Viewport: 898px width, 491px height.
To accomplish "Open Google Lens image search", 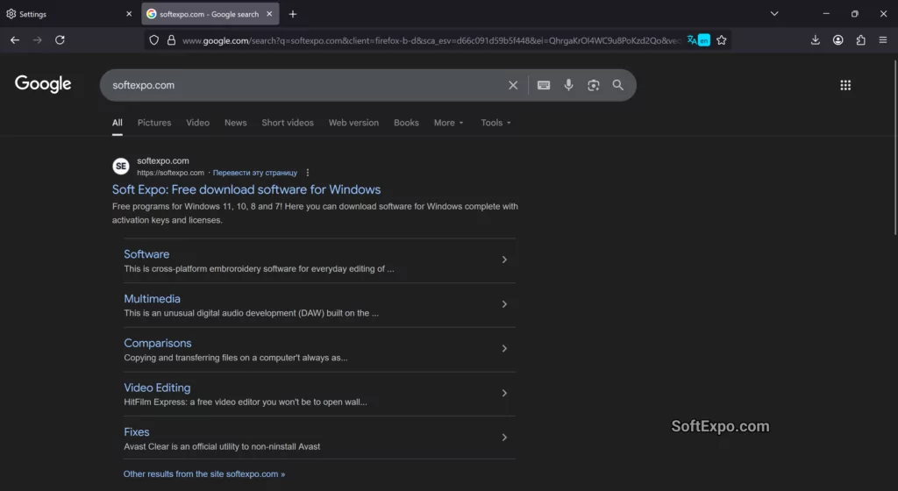I will (594, 85).
